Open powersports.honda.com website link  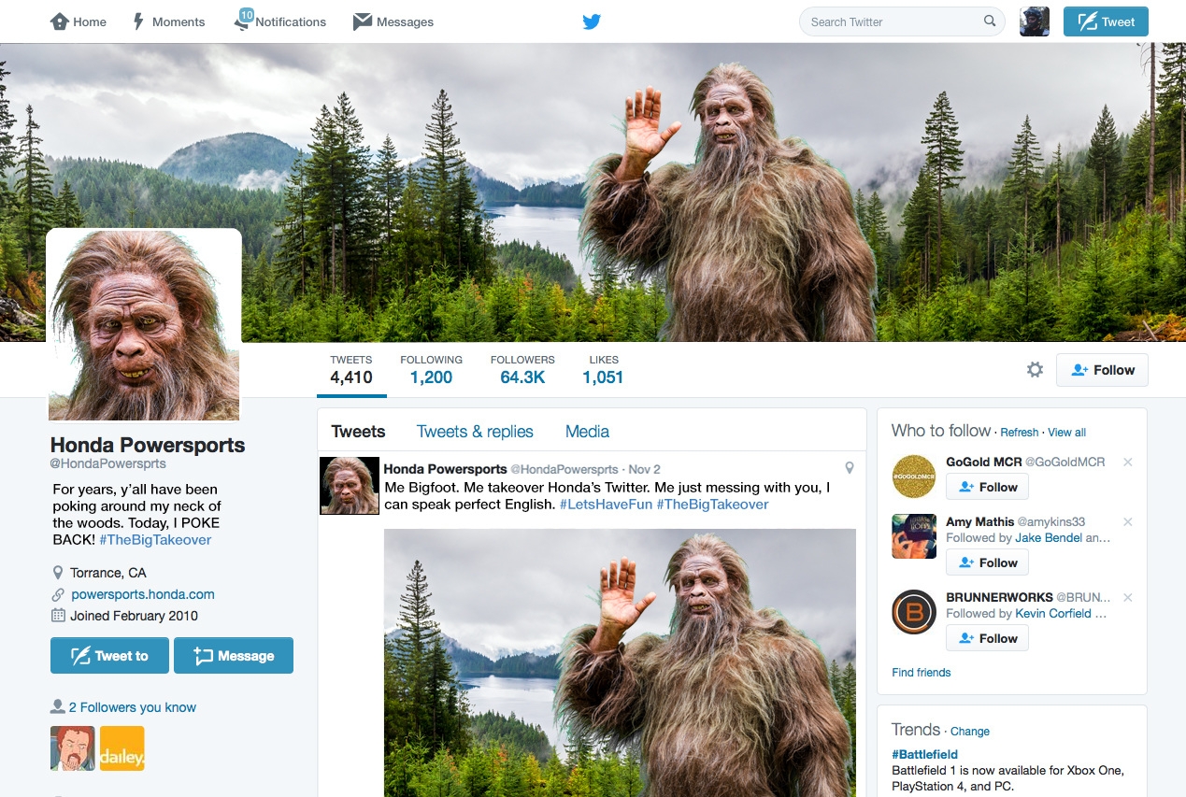(x=143, y=594)
